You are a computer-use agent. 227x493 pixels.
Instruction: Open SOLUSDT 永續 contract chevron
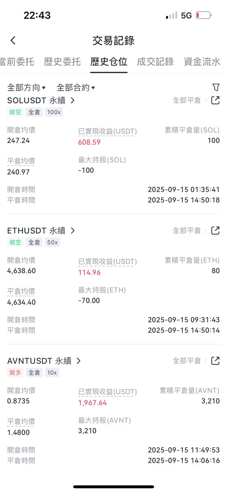pos(73,100)
